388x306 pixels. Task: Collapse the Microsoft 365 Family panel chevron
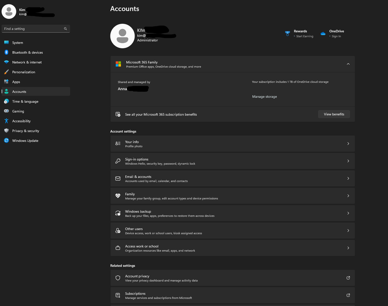[348, 64]
